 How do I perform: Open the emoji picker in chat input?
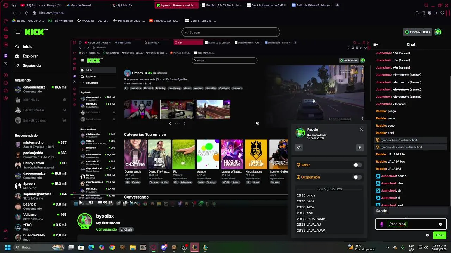click(x=440, y=224)
